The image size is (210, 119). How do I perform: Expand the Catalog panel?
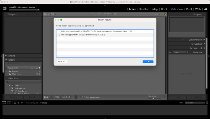(6, 56)
